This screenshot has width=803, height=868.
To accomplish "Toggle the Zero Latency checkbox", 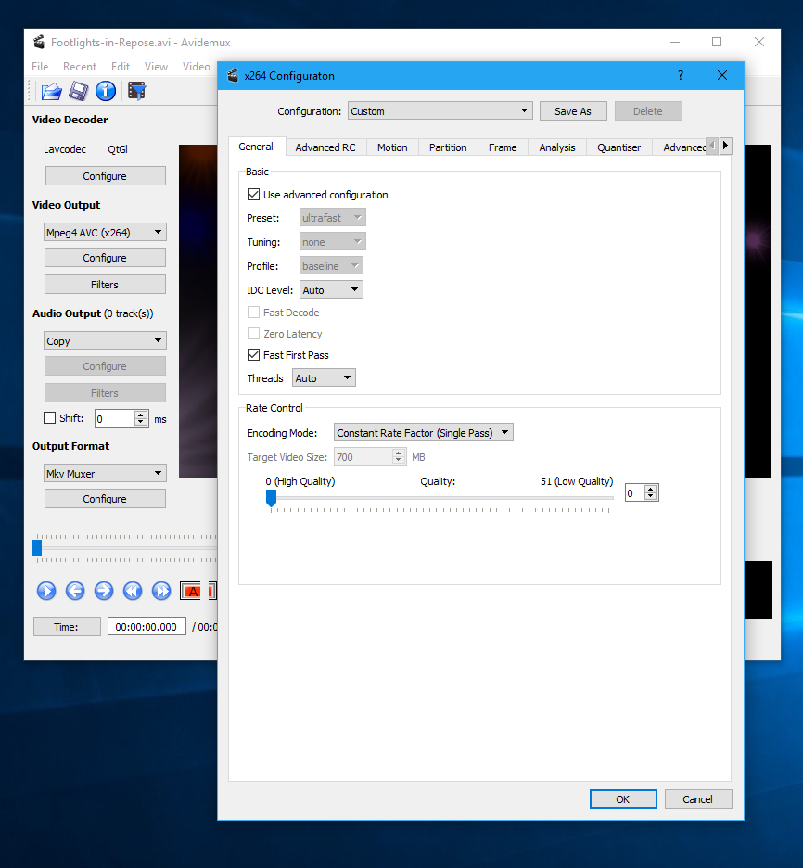I will (253, 333).
